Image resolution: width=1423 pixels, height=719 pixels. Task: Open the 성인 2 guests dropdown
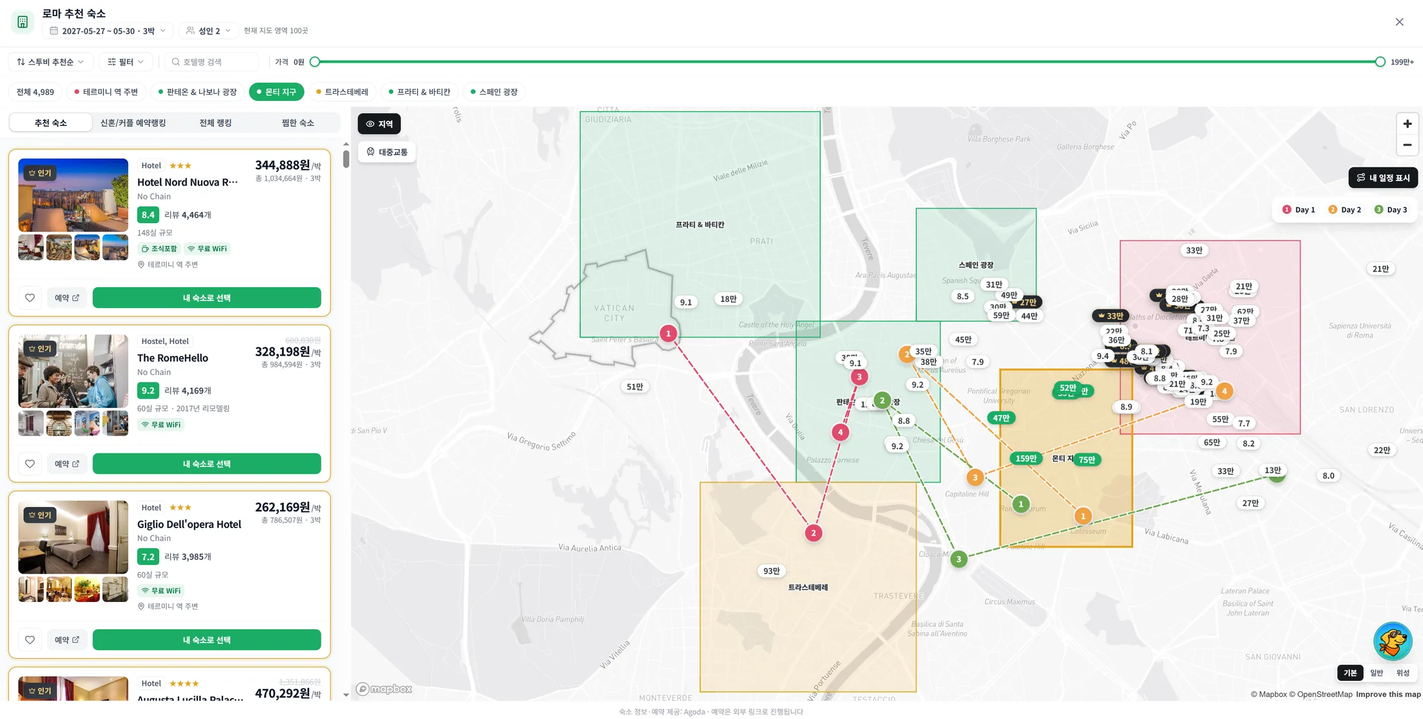[x=208, y=30]
